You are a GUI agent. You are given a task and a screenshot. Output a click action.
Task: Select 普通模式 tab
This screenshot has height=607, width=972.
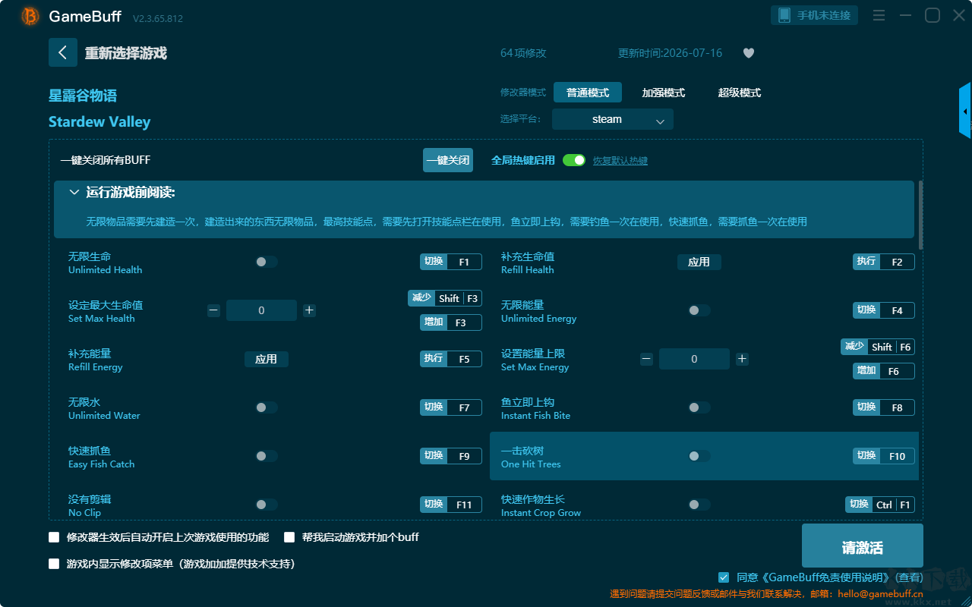[x=588, y=93]
